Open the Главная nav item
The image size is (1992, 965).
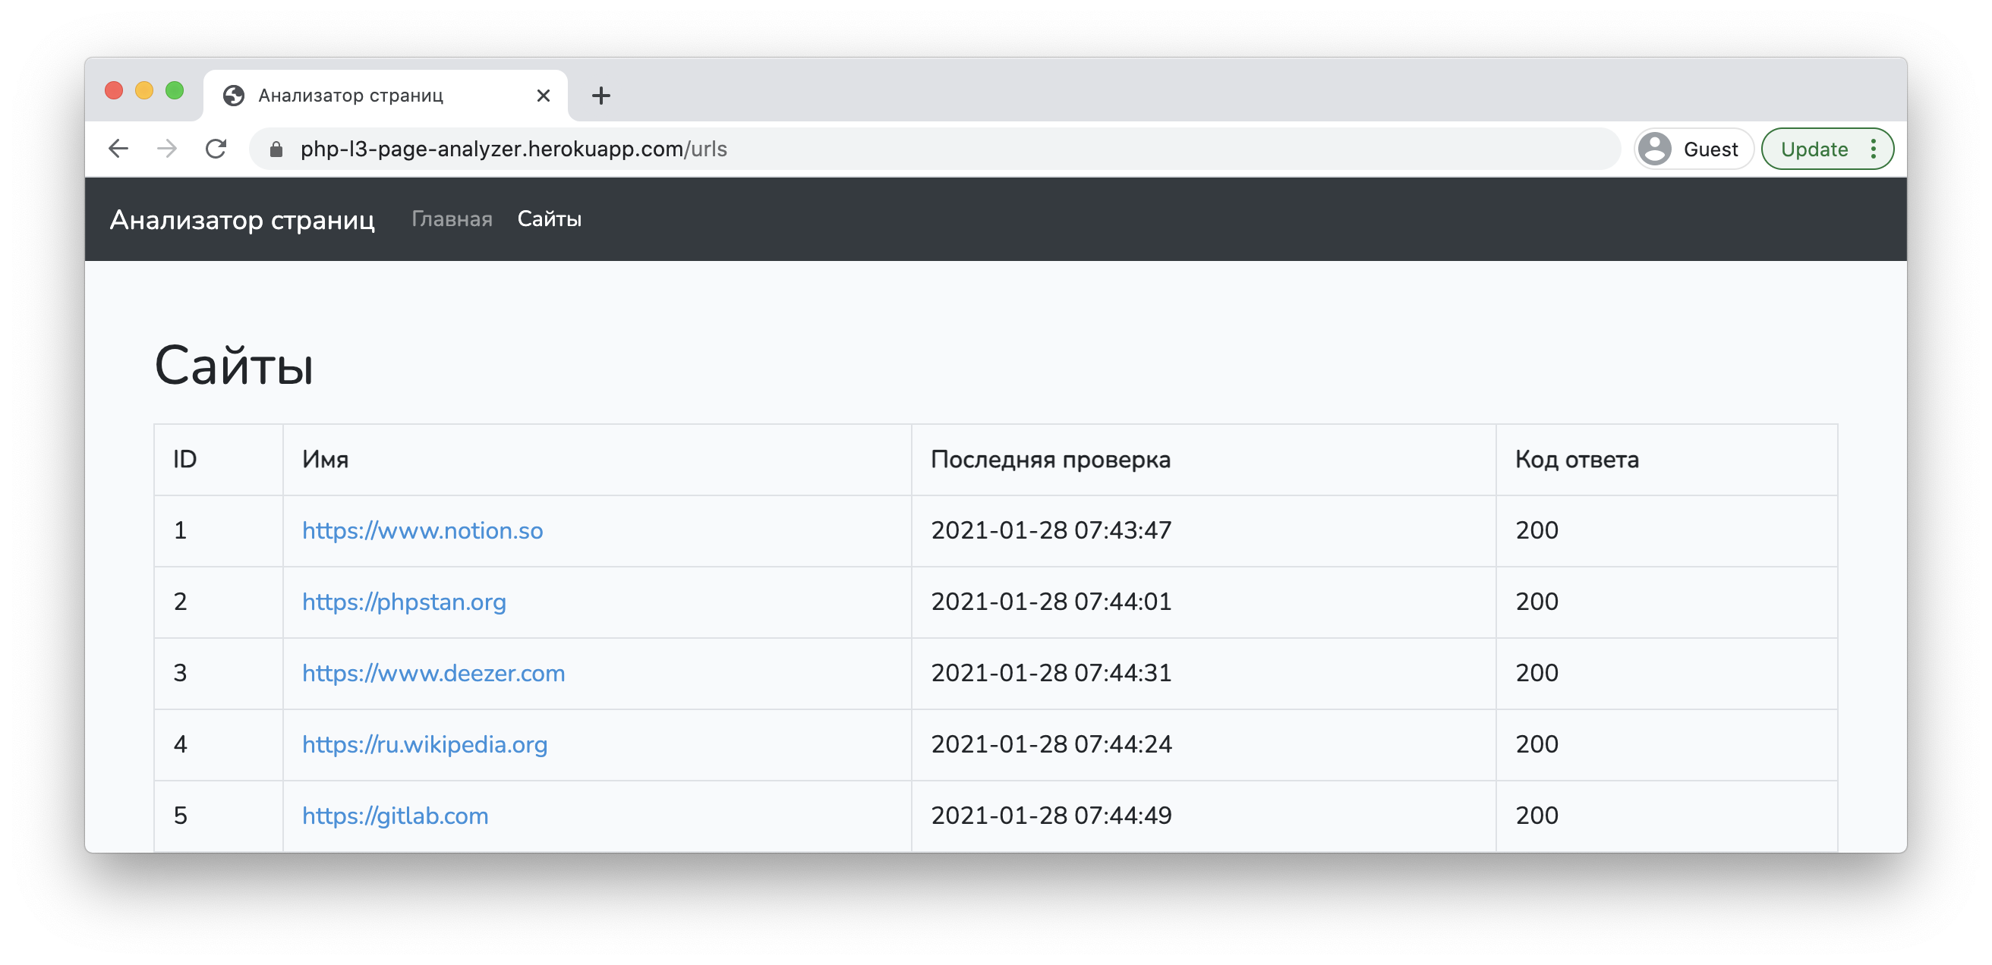pos(452,218)
